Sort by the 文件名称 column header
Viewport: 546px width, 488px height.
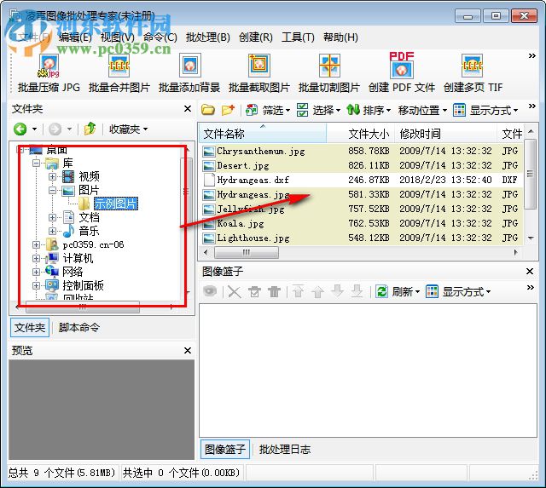coord(263,134)
